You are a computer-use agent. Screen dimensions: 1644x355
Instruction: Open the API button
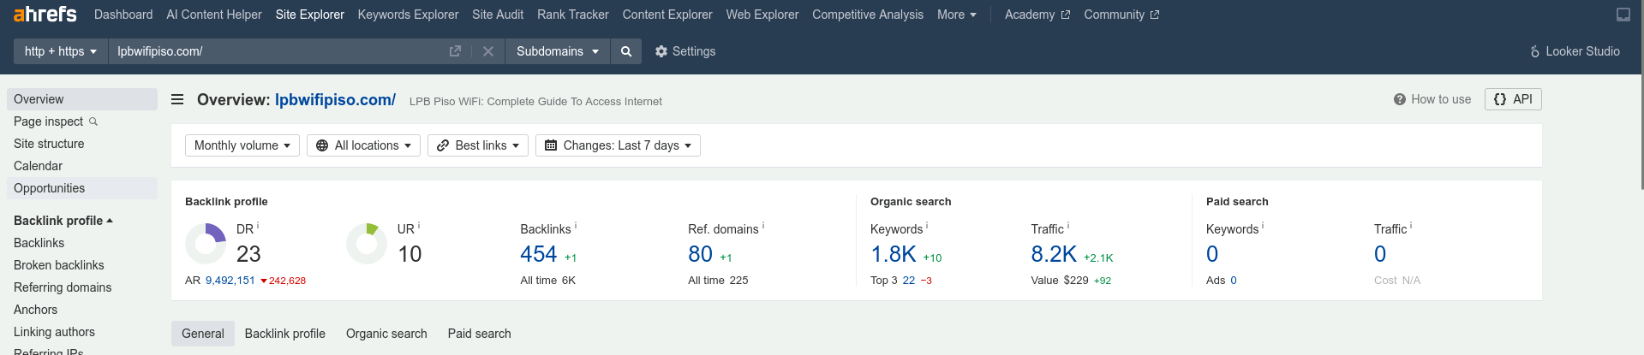pyautogui.click(x=1513, y=99)
